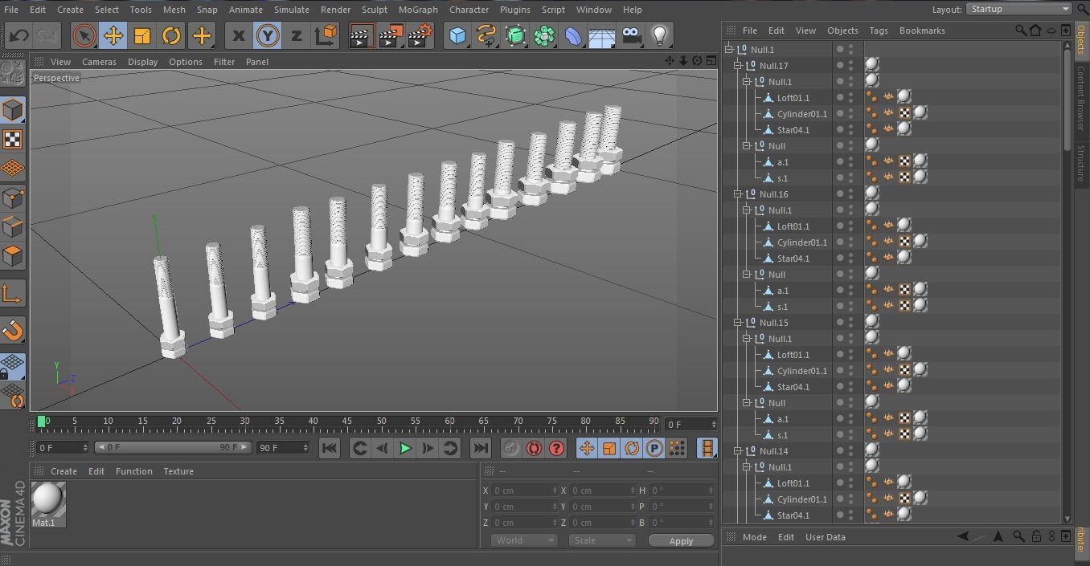1090x566 pixels.
Task: Jump to the end of animation
Action: click(x=480, y=449)
